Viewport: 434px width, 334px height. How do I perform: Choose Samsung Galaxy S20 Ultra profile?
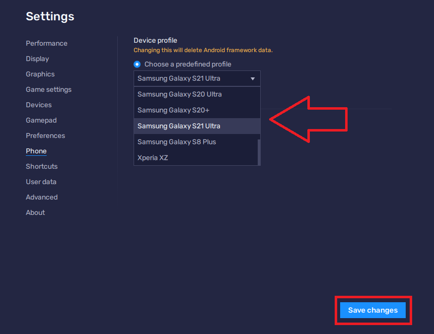coord(197,94)
